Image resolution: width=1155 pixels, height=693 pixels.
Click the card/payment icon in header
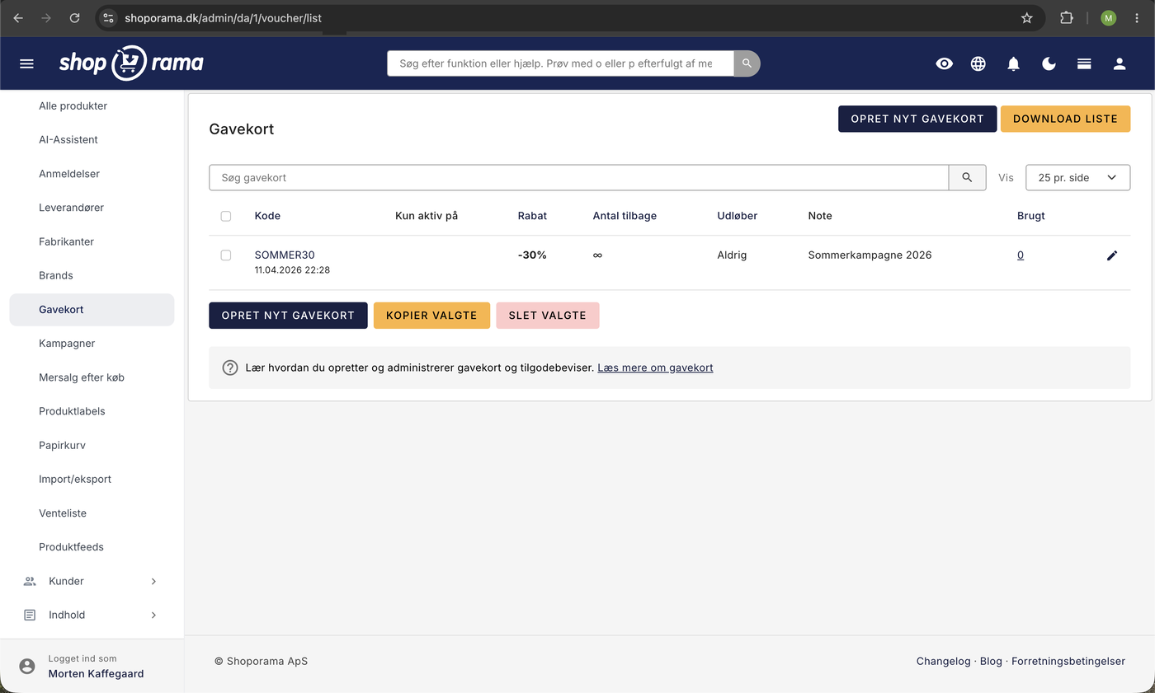pyautogui.click(x=1084, y=63)
